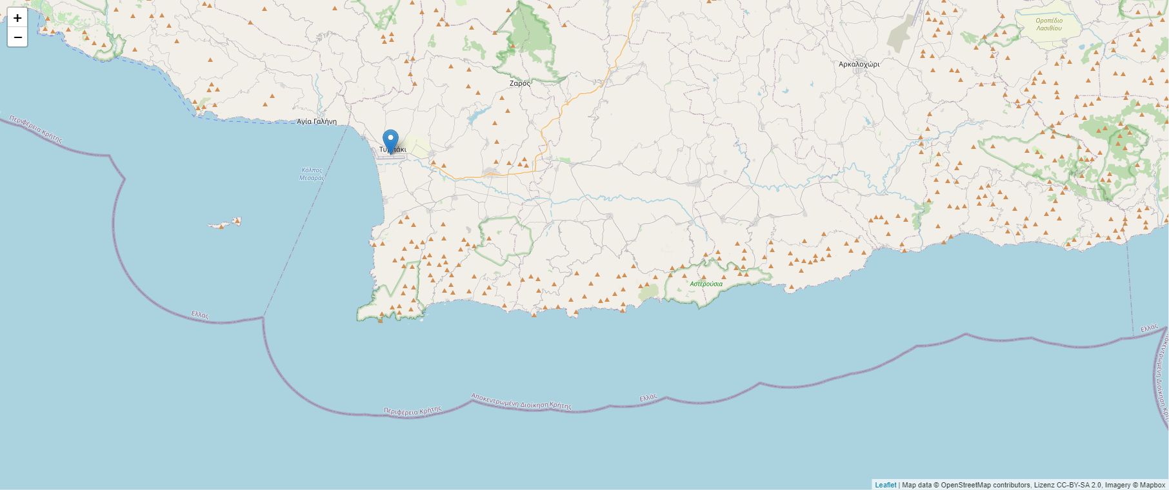Click the Ζαρός town label
The height and width of the screenshot is (490, 1169).
(519, 83)
